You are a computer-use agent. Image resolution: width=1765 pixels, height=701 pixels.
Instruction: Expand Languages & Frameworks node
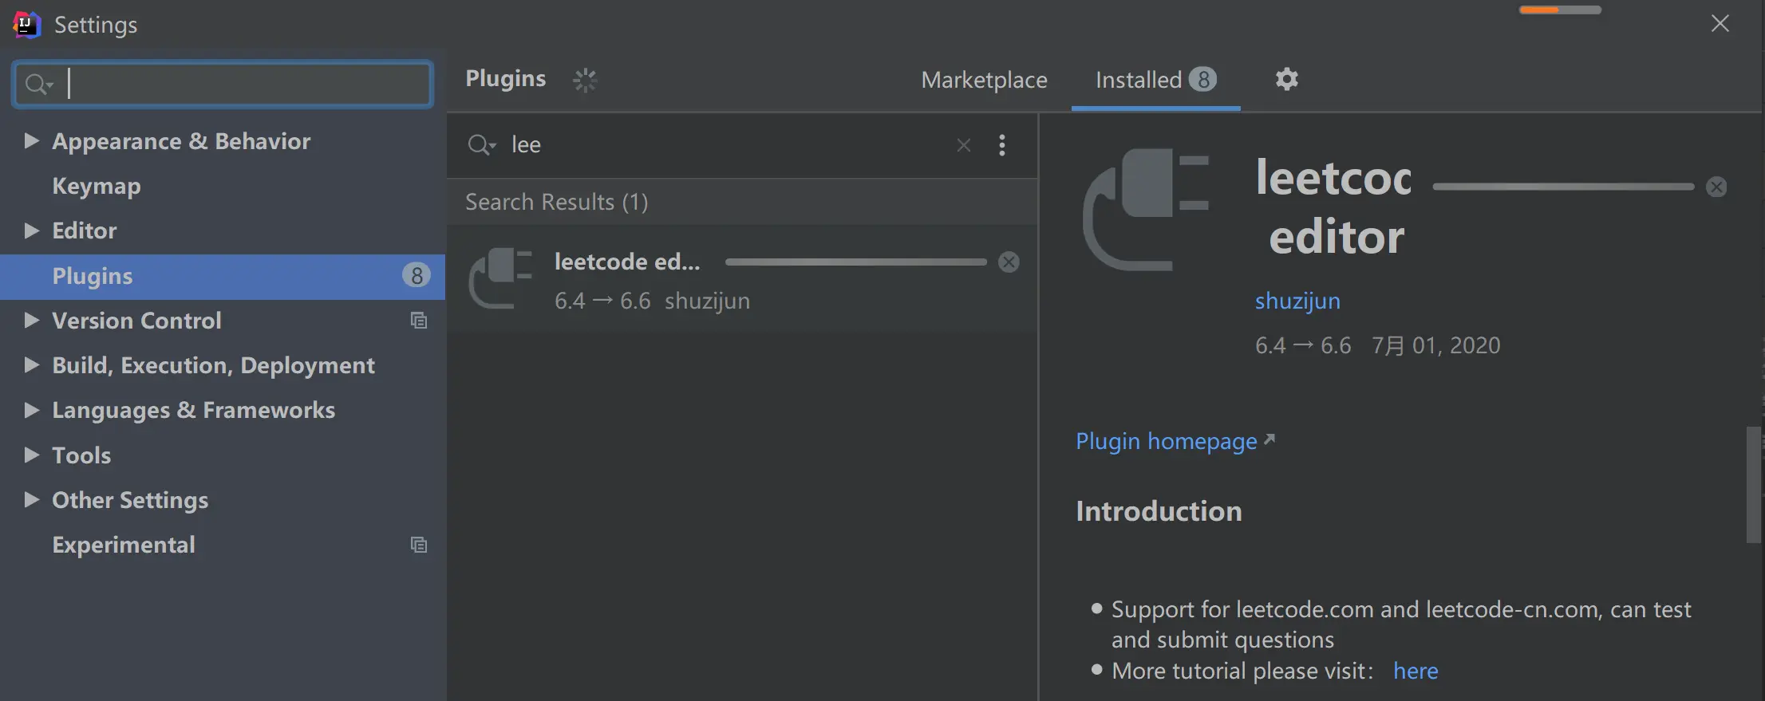point(31,410)
